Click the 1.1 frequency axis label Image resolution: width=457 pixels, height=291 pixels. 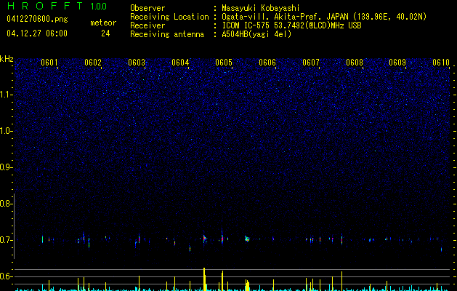click(5, 95)
